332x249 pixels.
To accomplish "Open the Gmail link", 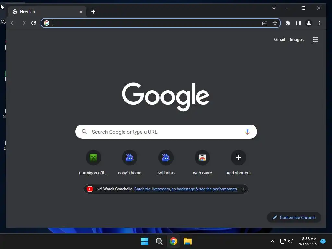I will tap(279, 39).
